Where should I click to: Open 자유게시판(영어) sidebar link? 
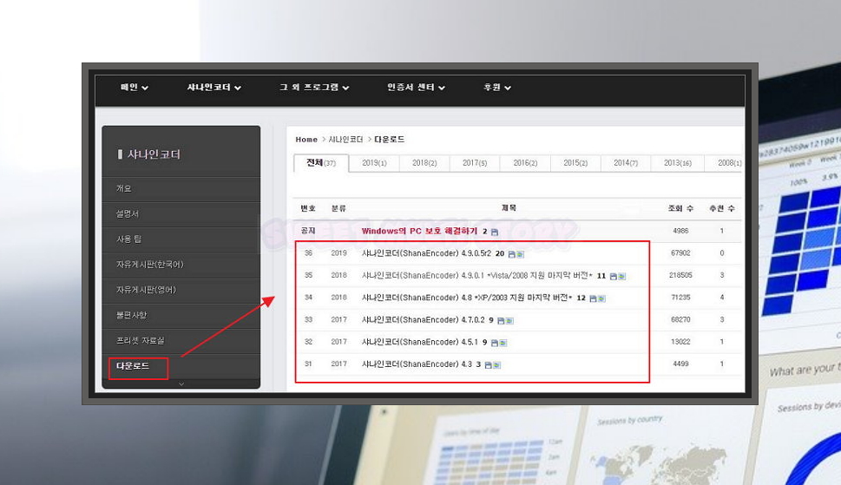181,290
